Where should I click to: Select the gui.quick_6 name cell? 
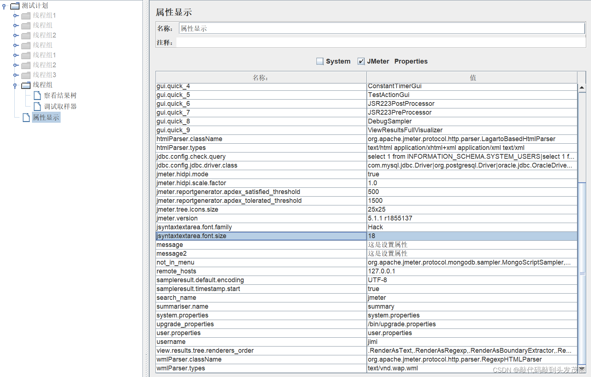pos(261,104)
